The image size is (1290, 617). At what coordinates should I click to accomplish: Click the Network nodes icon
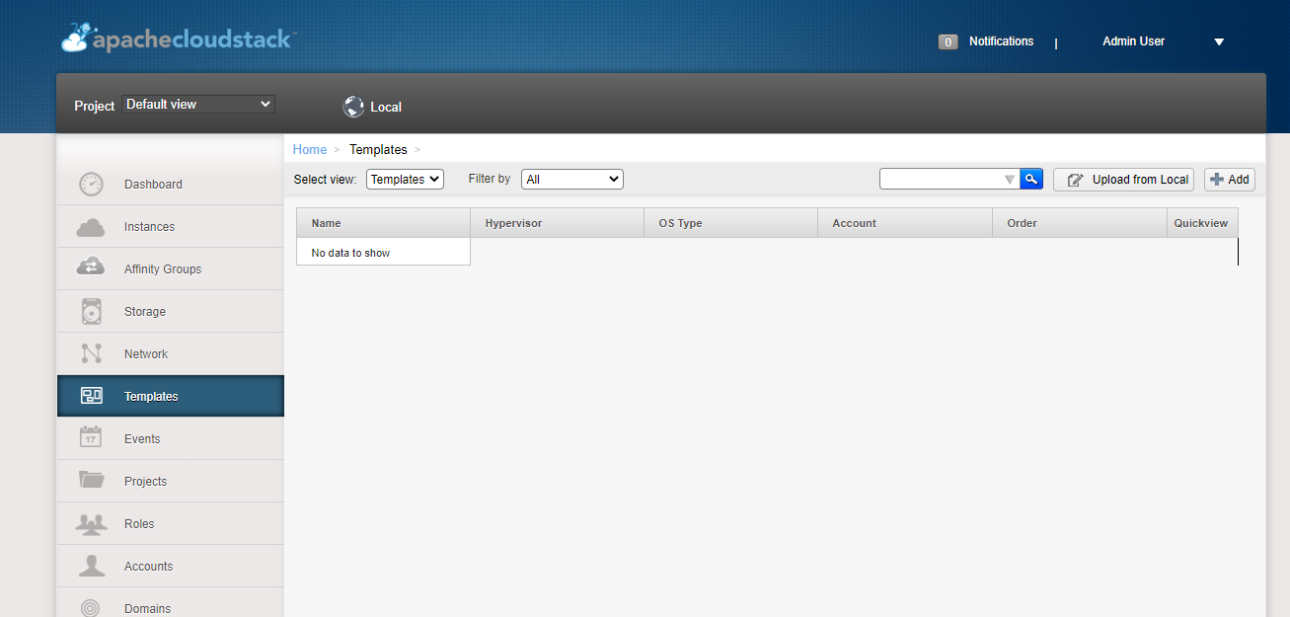click(92, 353)
